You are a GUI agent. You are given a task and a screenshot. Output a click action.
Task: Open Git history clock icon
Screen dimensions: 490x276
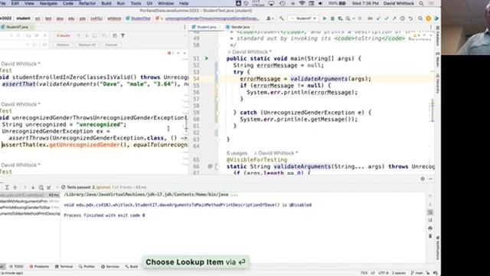(403, 18)
